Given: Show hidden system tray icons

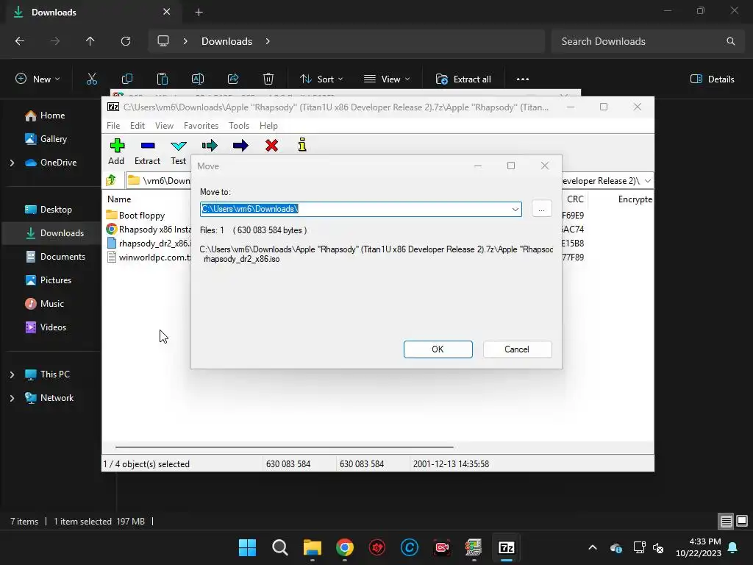Looking at the screenshot, I should tap(593, 547).
